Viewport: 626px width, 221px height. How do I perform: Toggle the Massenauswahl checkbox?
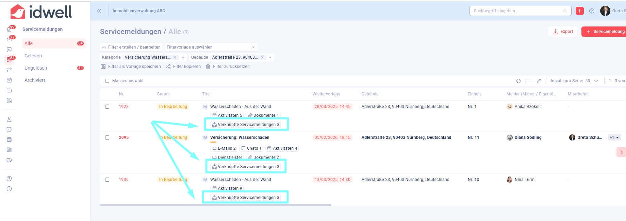pos(107,81)
